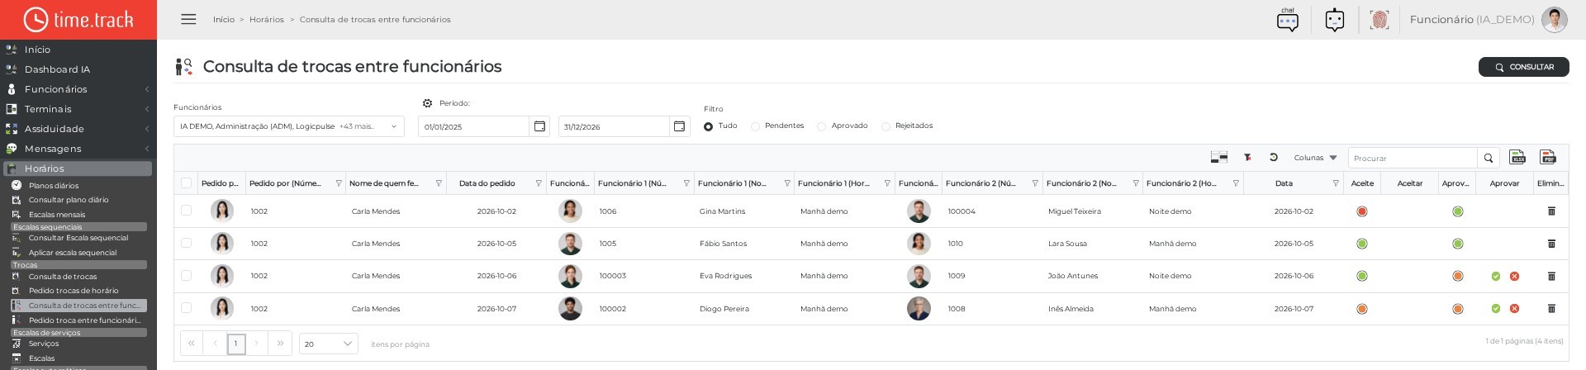Open Pedido trocas de horário in the sidebar
The height and width of the screenshot is (370, 1586).
74,291
